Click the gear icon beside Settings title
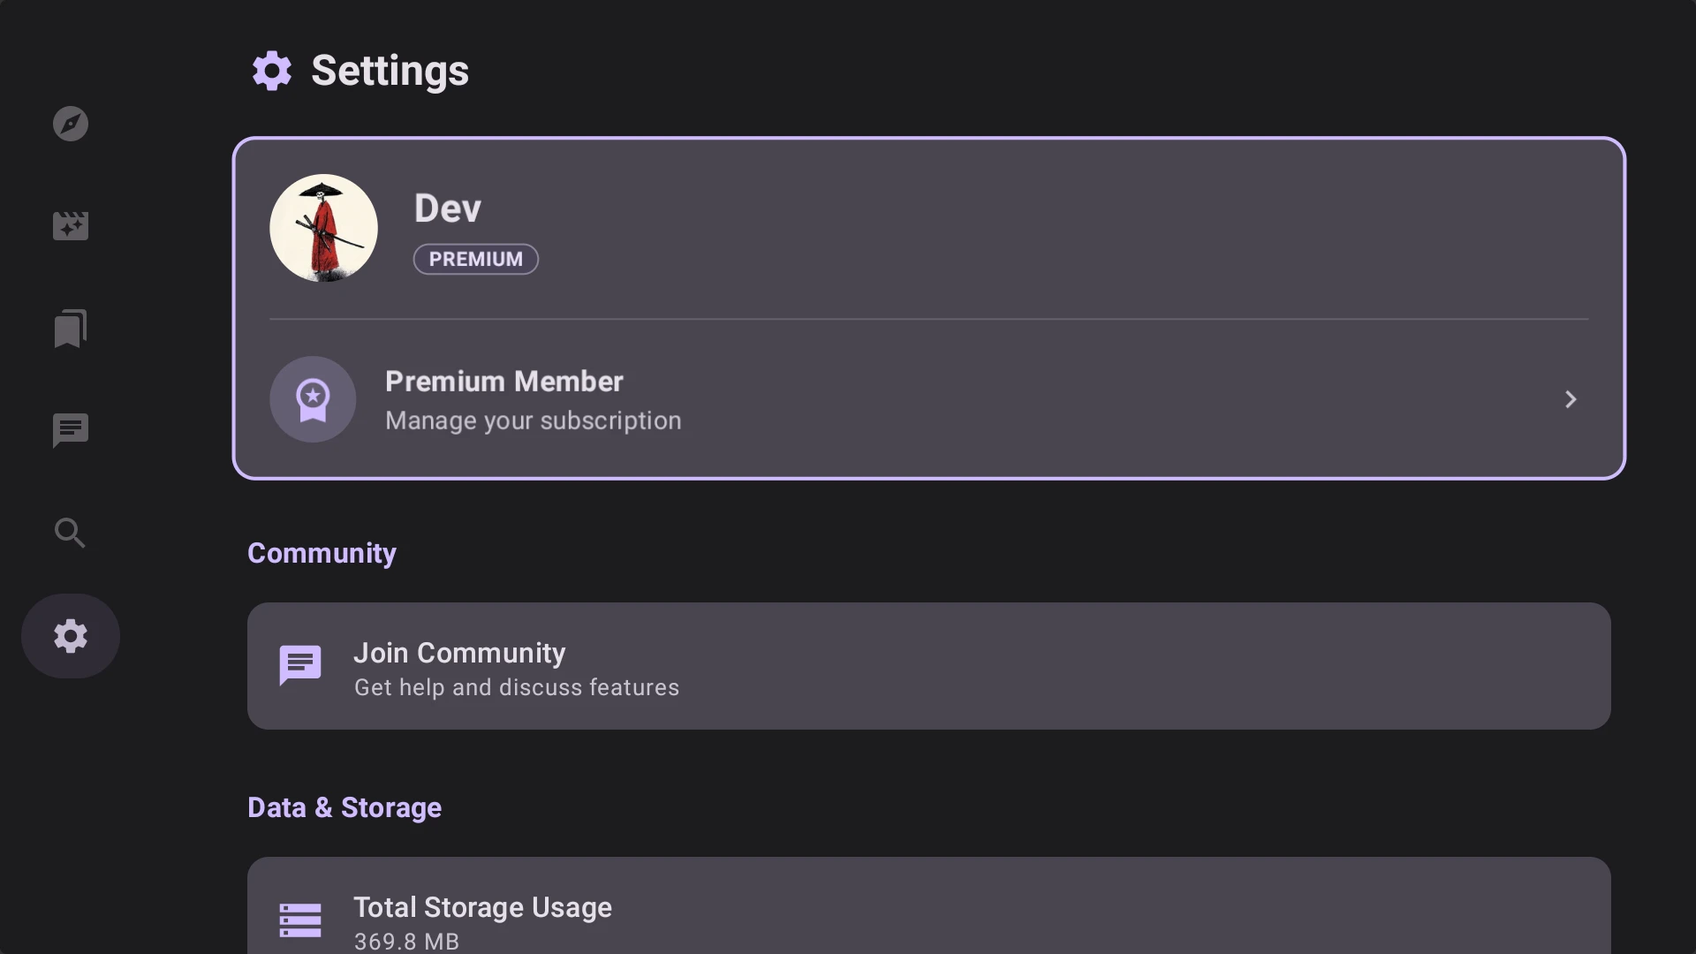The image size is (1696, 954). [272, 71]
